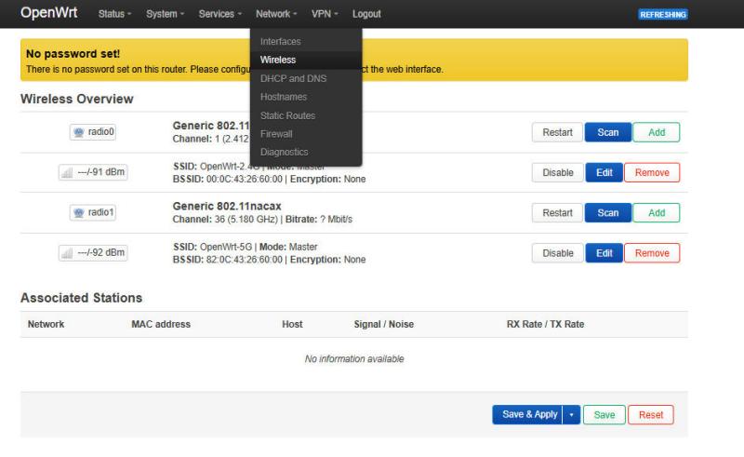This screenshot has height=457, width=744.
Task: Click the Associated Stations heading
Action: click(x=81, y=298)
